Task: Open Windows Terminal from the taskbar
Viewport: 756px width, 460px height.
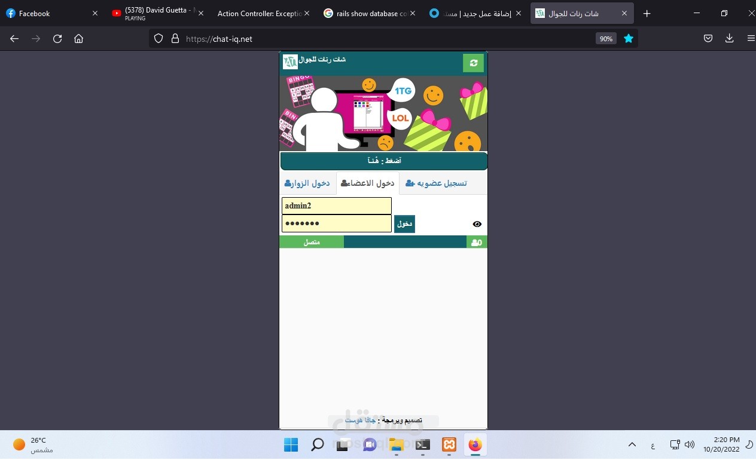Action: pos(422,445)
